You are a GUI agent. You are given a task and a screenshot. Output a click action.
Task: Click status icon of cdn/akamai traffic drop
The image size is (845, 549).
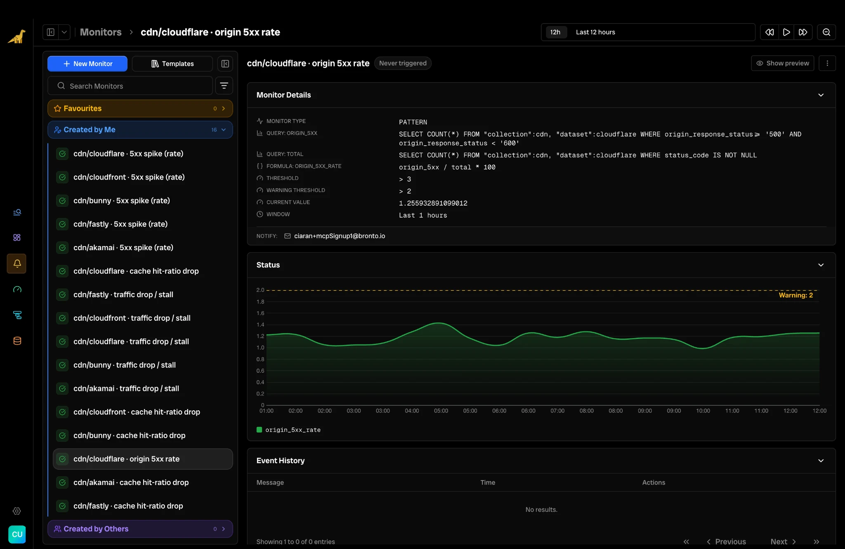click(62, 388)
